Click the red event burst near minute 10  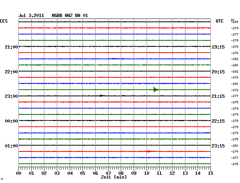coord(149,152)
